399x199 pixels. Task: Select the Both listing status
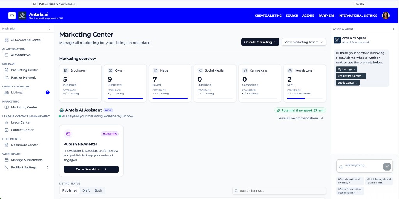tap(98, 190)
